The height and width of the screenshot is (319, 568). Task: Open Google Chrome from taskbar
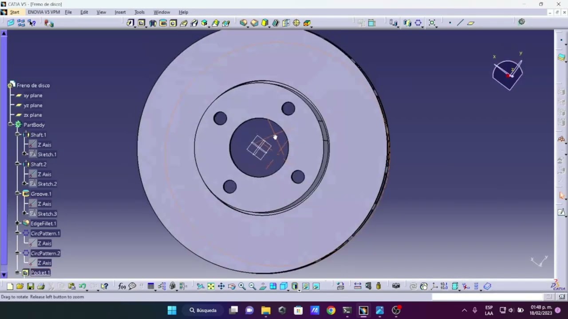331,310
